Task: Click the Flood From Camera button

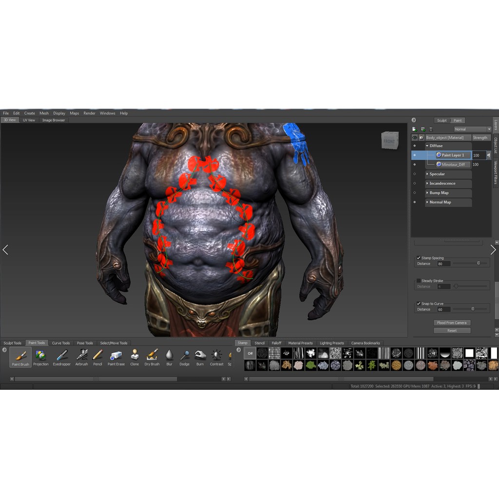Action: 452,322
